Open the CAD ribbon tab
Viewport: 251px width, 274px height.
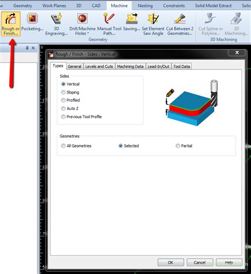[96, 6]
